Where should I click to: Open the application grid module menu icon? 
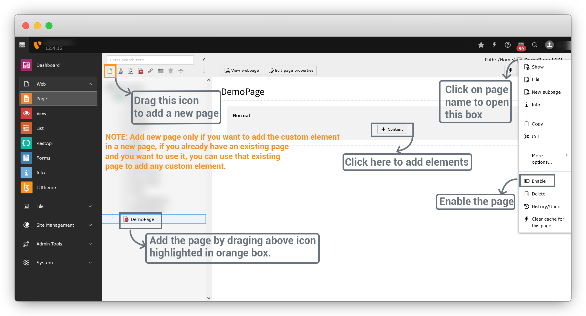click(x=22, y=45)
